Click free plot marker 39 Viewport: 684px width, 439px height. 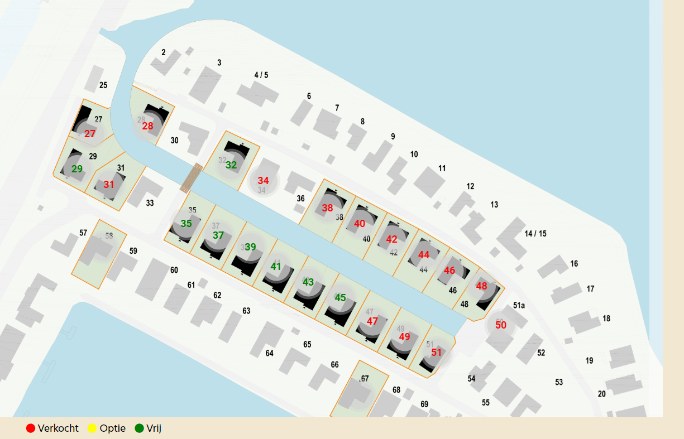pos(250,247)
